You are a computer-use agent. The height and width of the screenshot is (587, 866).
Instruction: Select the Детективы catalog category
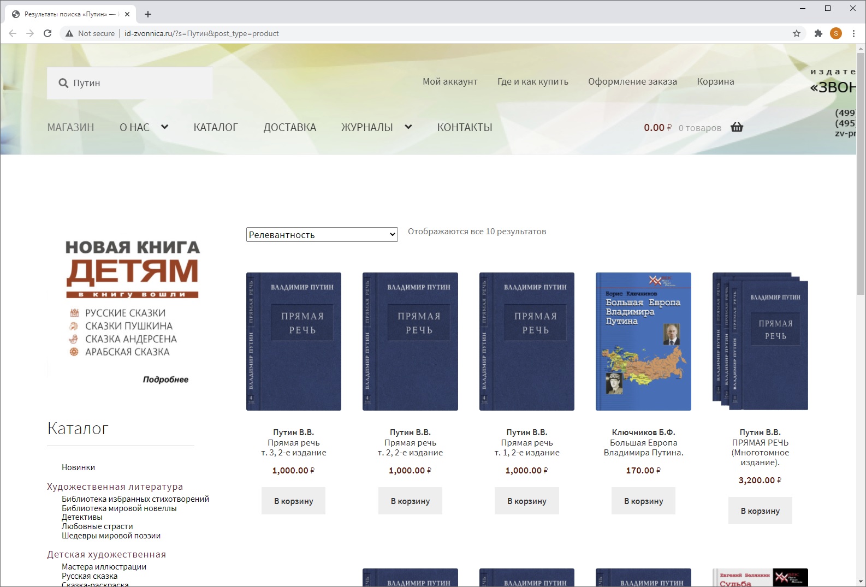coord(82,517)
